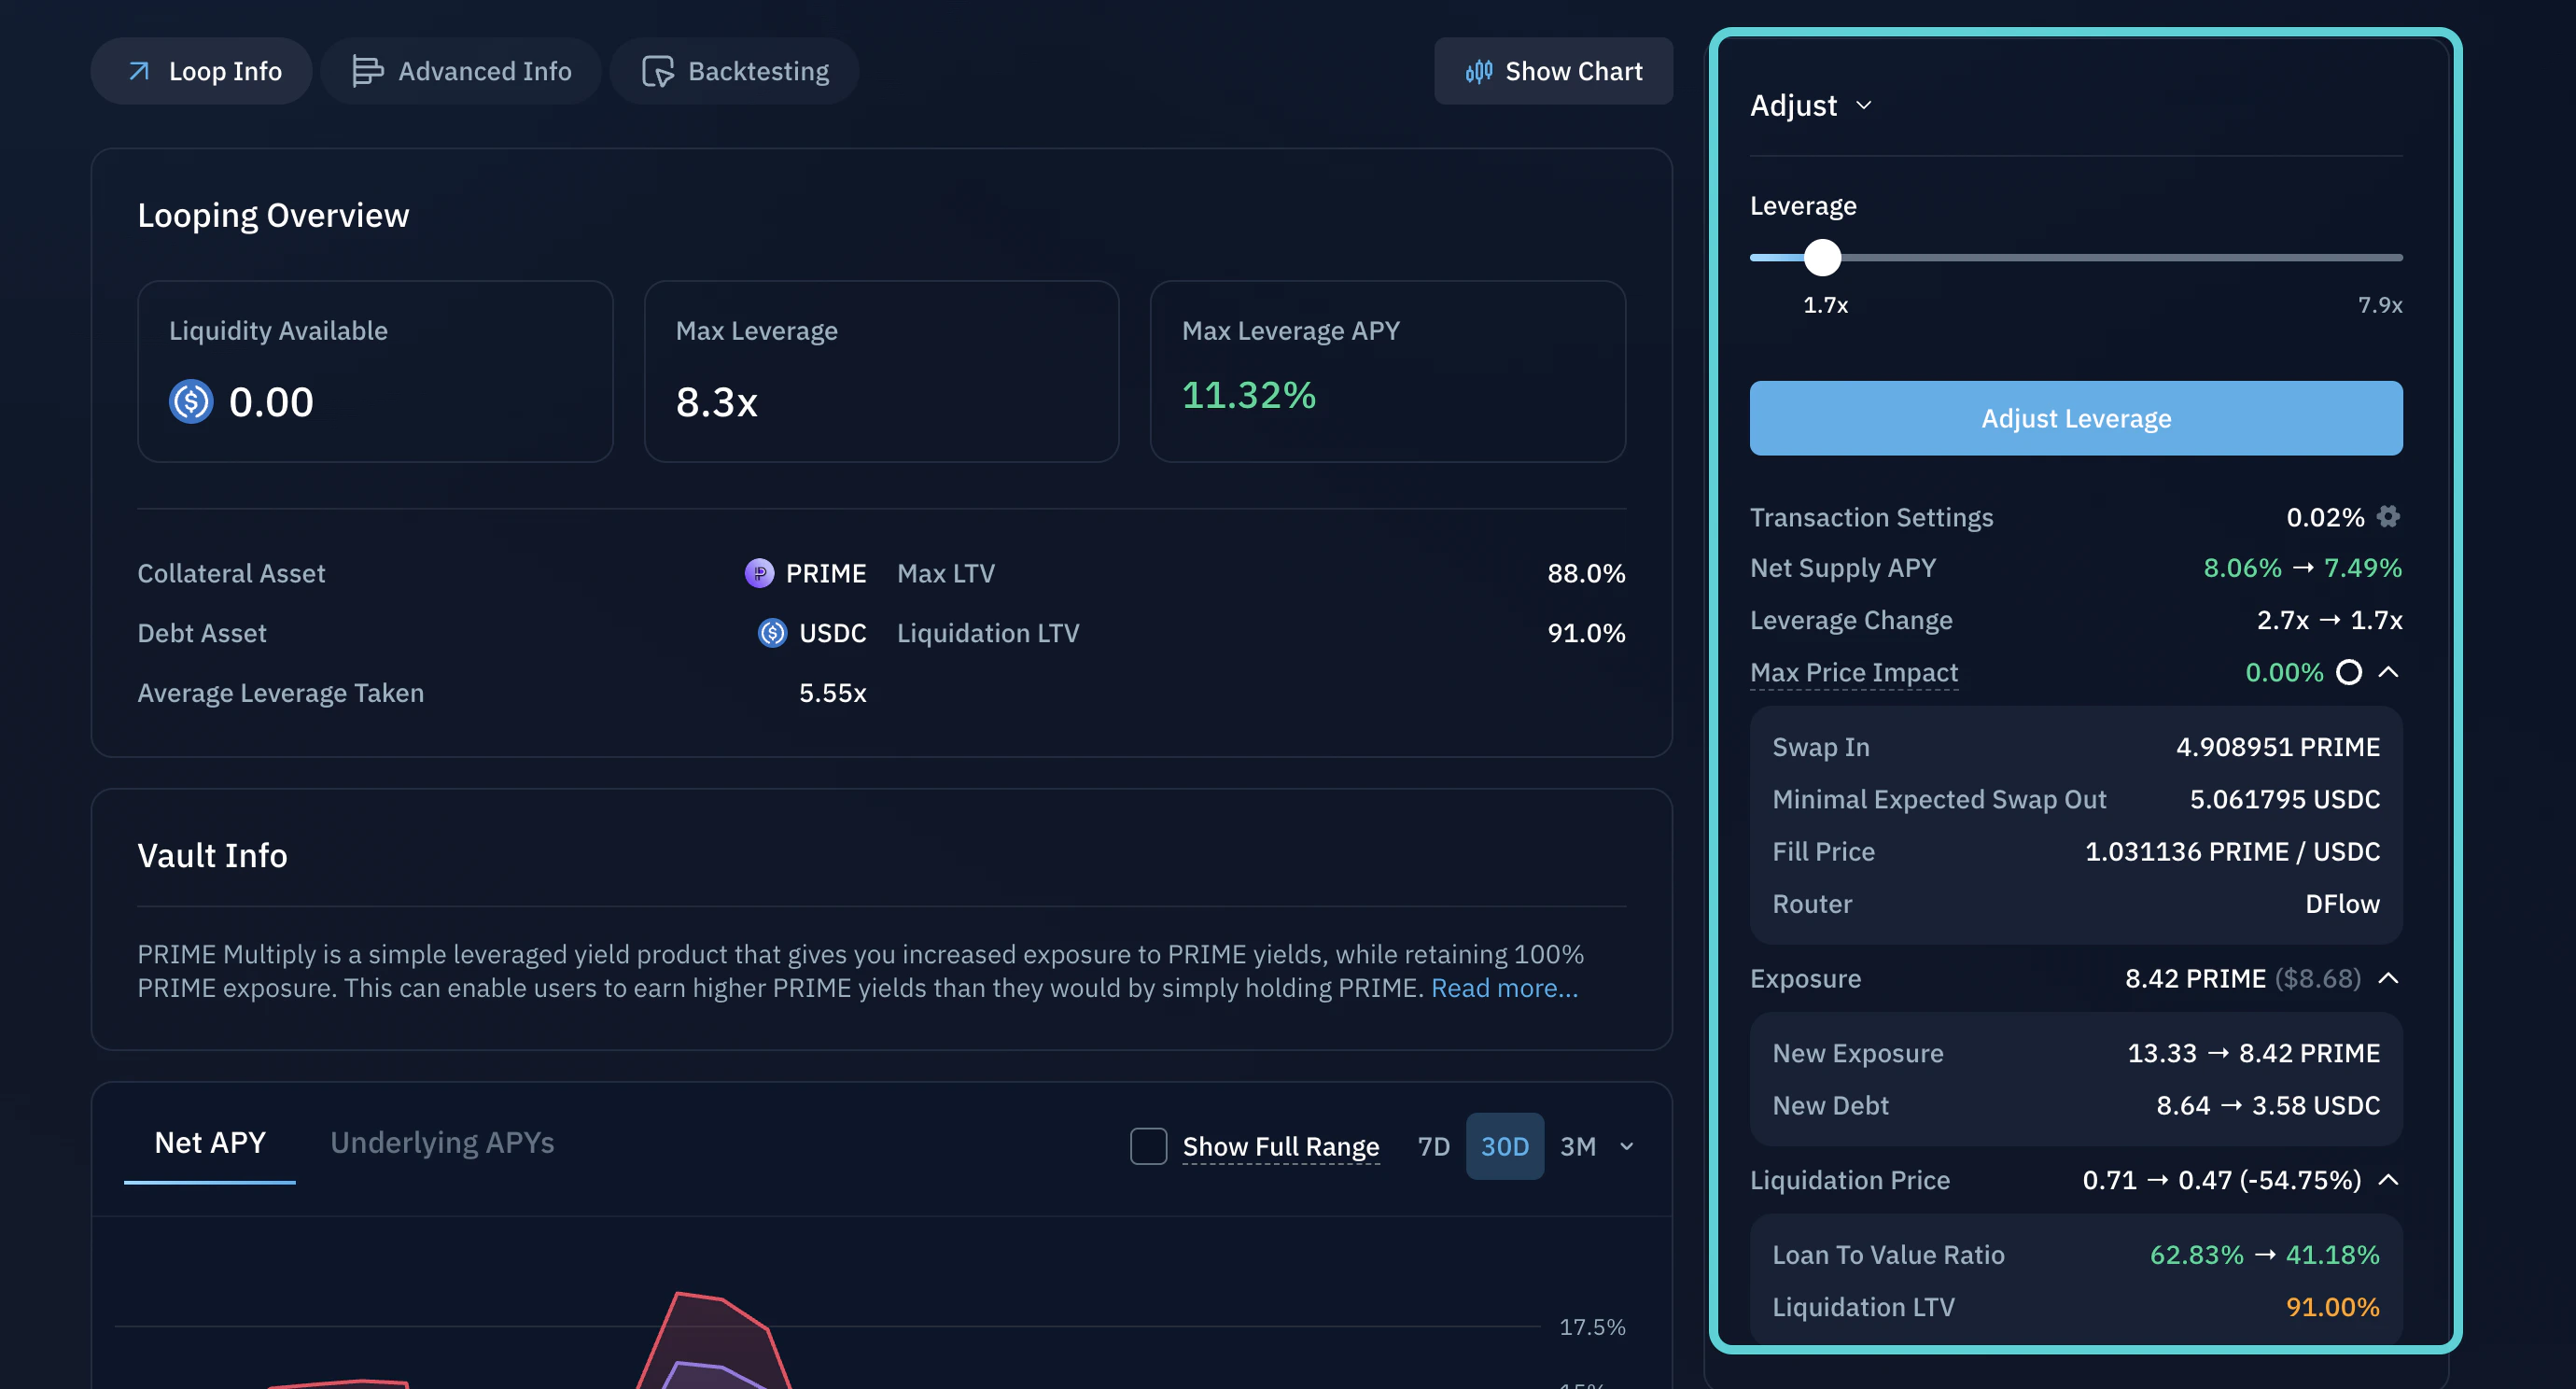Click the New Debt 8.64 → 3.58 USDC value

(x=2268, y=1105)
